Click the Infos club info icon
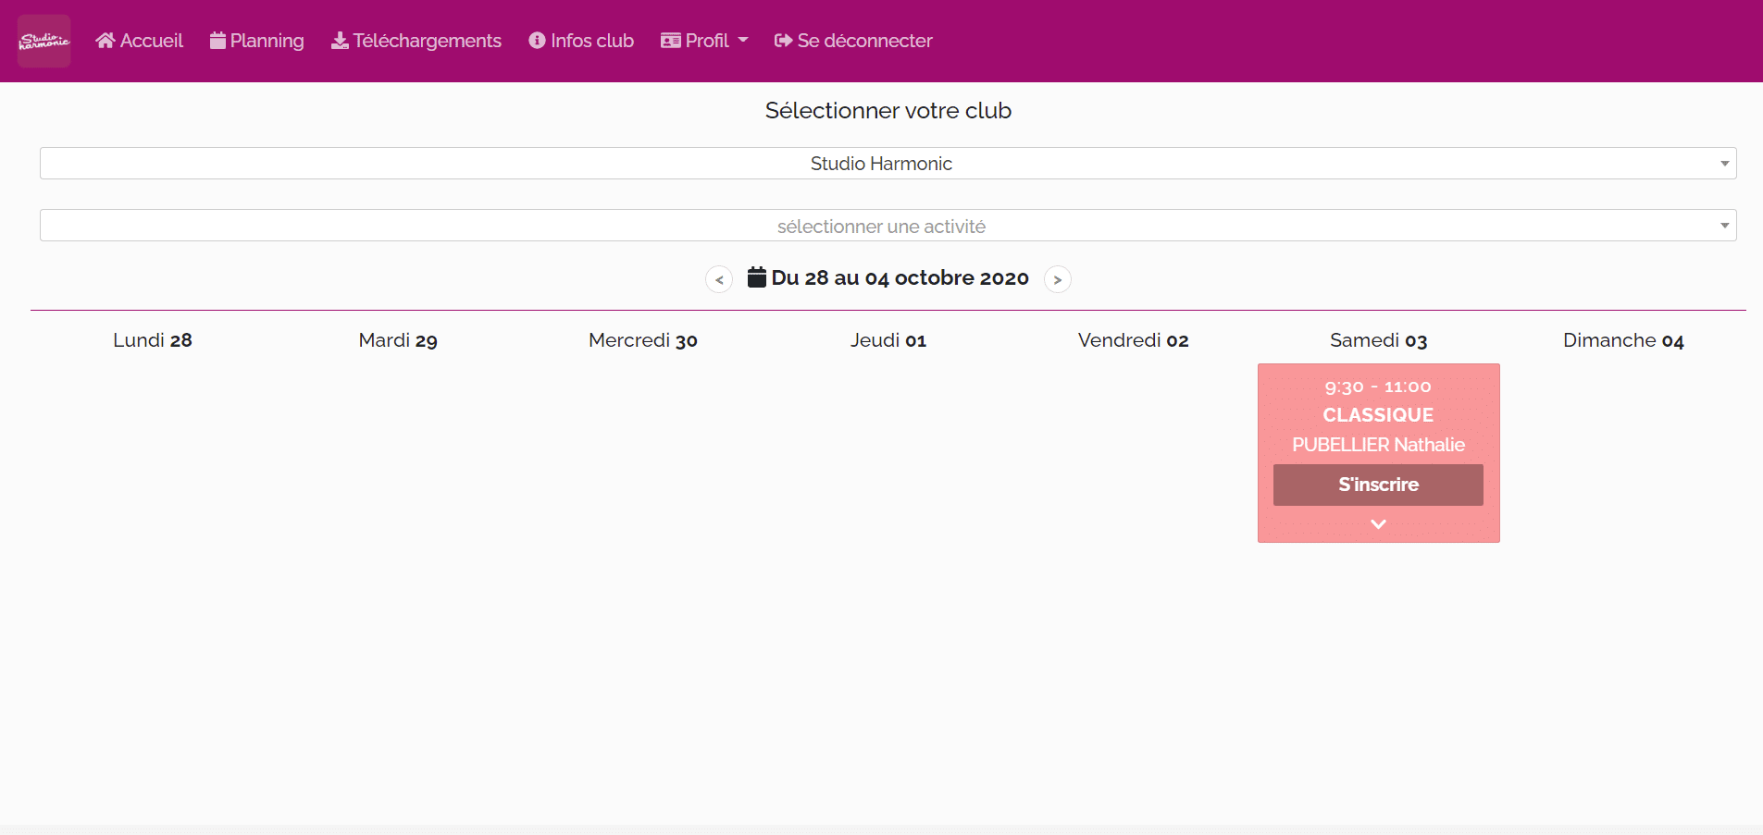The image size is (1763, 835). click(x=537, y=41)
